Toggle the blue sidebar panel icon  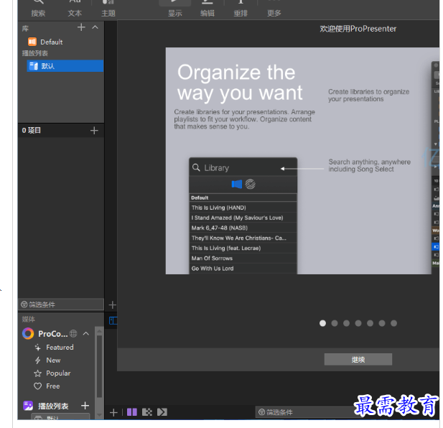pos(113,320)
